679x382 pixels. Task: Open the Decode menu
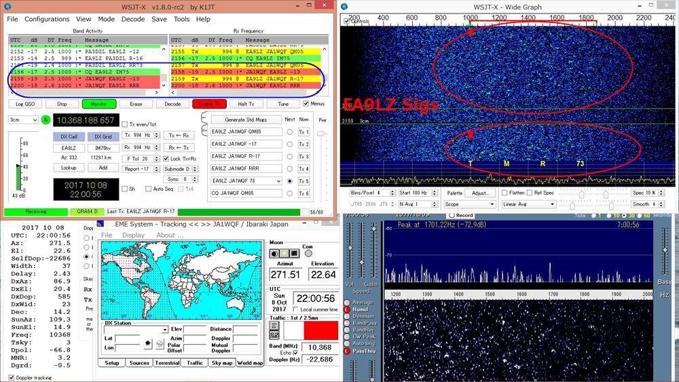pos(133,19)
